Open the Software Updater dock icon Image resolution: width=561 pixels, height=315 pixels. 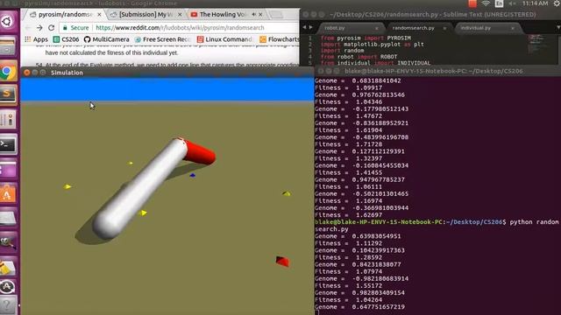tap(8, 287)
